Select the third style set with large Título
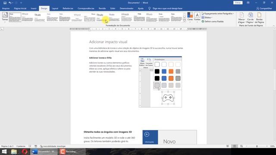Screen dimensions: 276x155 point(40,17)
